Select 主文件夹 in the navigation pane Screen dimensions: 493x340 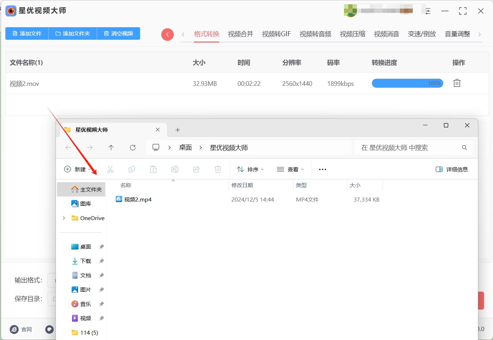81,189
